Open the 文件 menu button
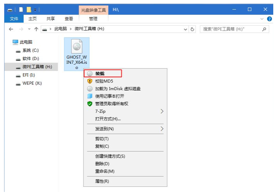 click(14, 19)
